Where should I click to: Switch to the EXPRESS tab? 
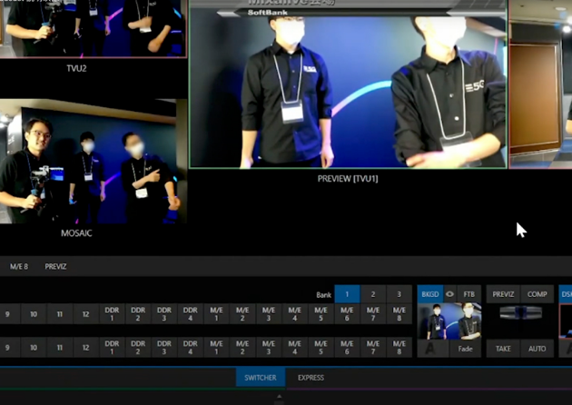click(311, 377)
